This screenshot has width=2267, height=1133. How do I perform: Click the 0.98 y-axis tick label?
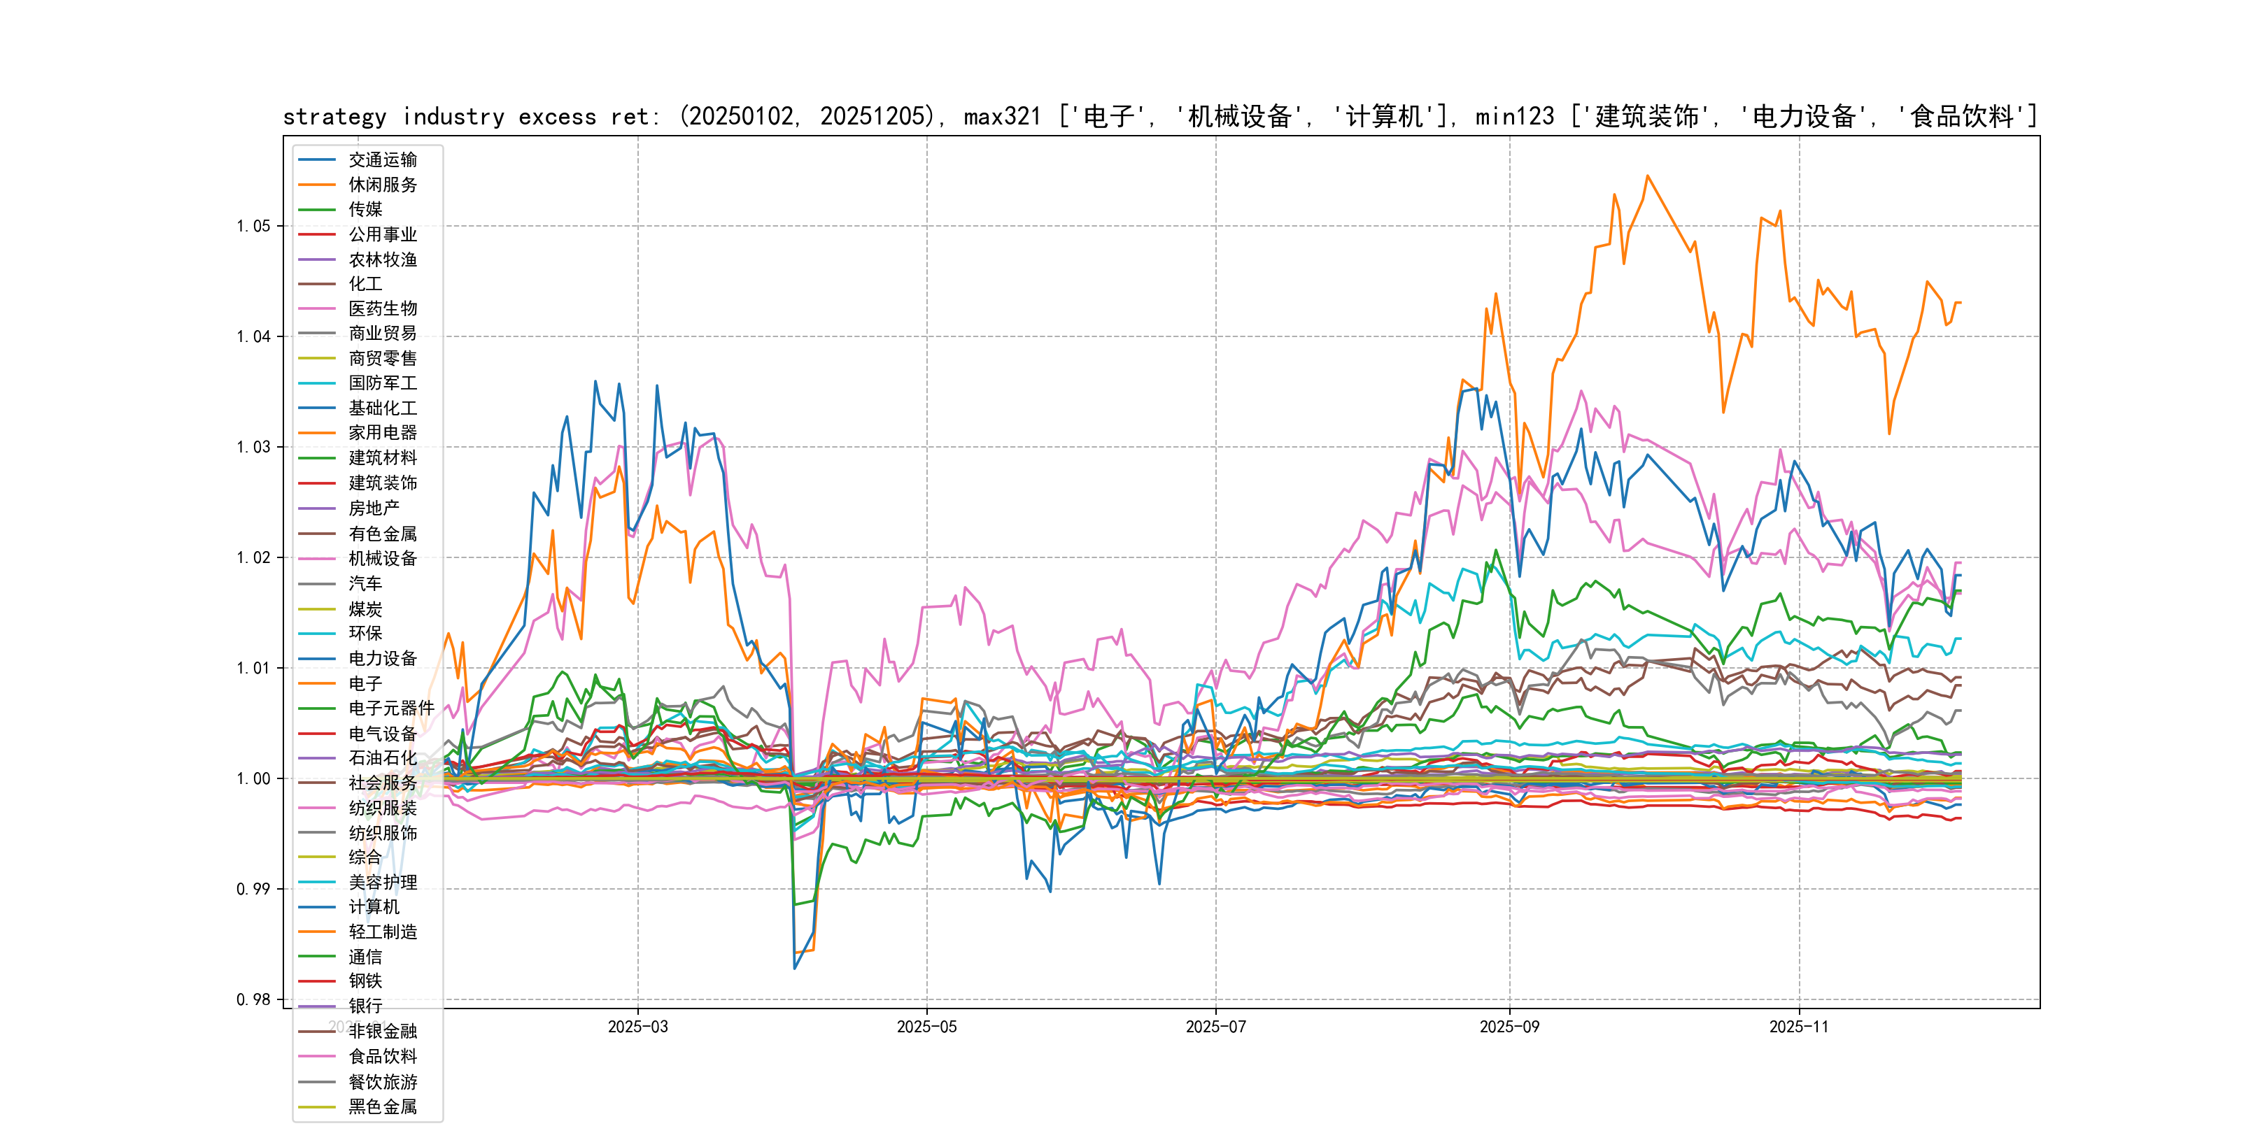(253, 999)
